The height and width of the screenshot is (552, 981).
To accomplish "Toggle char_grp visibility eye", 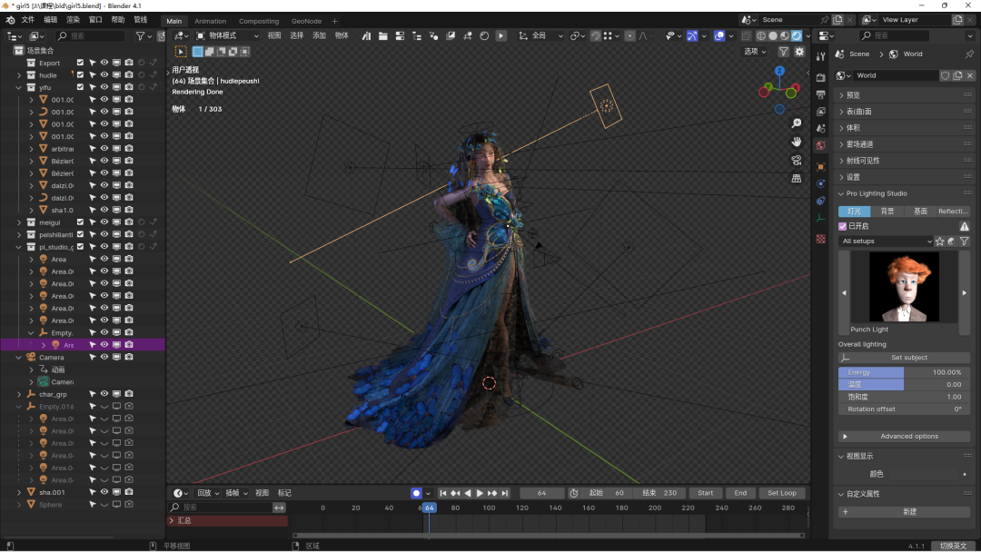I will (x=104, y=394).
